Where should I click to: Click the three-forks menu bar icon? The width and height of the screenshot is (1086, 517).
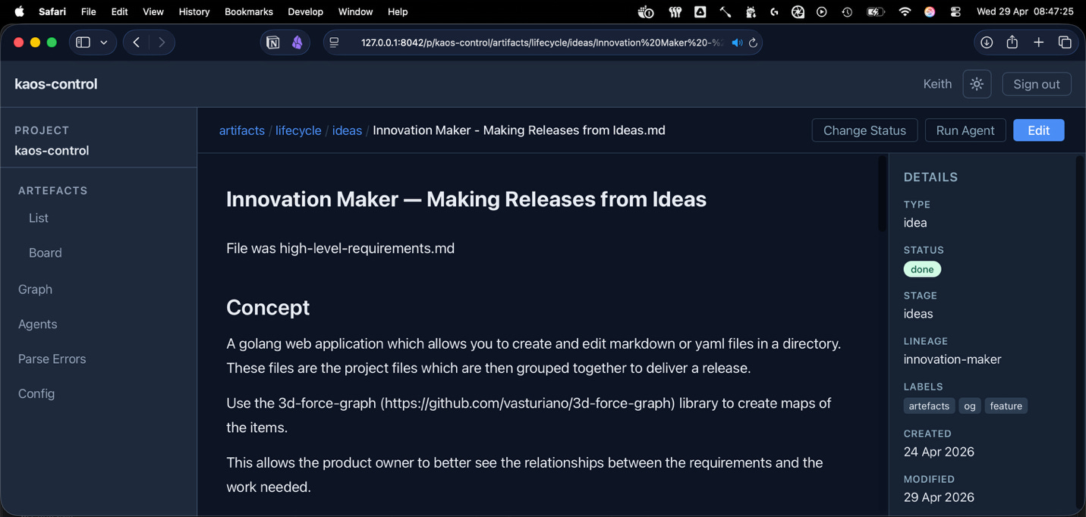click(x=675, y=11)
